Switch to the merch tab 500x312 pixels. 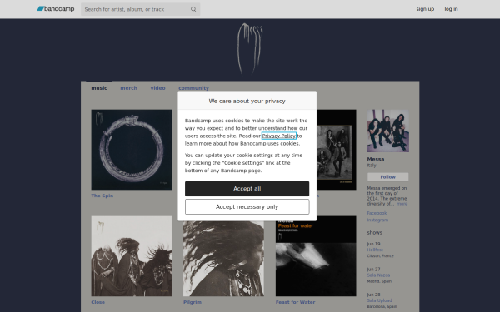coord(129,88)
